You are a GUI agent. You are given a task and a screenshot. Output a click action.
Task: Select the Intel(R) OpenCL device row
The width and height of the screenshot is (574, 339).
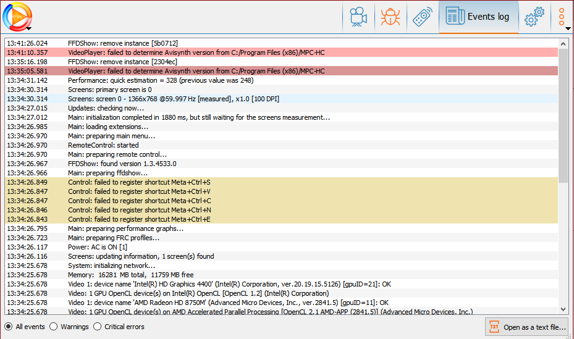[282, 293]
